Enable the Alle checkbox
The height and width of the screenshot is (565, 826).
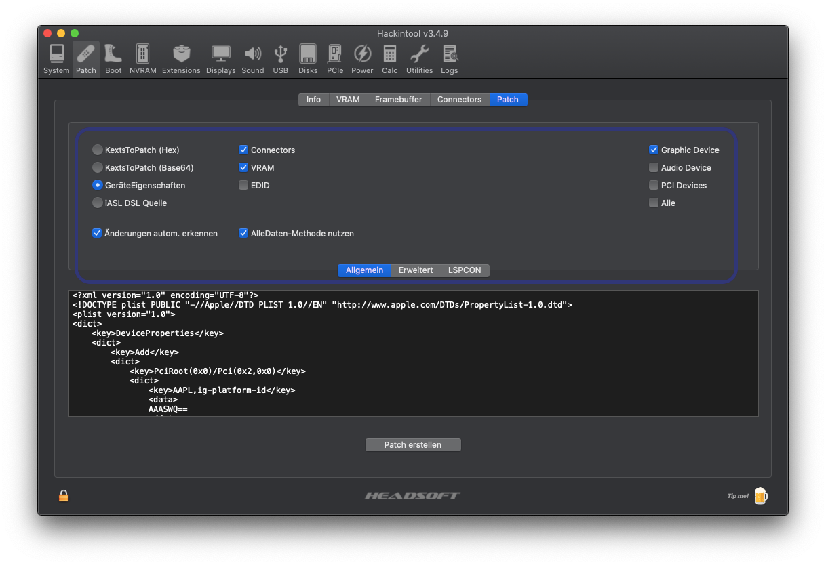[x=654, y=203]
